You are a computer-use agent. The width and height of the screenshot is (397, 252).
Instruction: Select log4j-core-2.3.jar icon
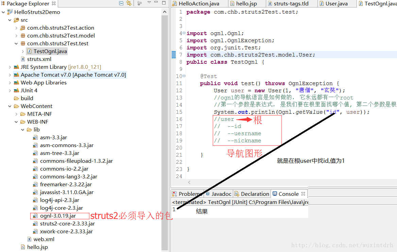[x=35, y=208]
